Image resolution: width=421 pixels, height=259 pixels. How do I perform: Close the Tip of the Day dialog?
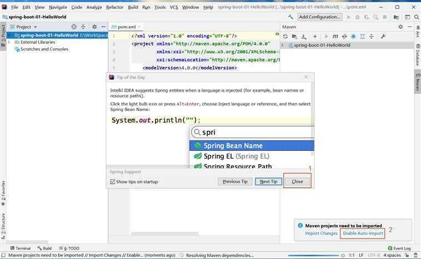click(x=297, y=181)
